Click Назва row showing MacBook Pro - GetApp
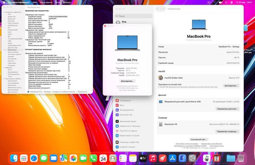This screenshot has width=255, height=165. point(199,47)
